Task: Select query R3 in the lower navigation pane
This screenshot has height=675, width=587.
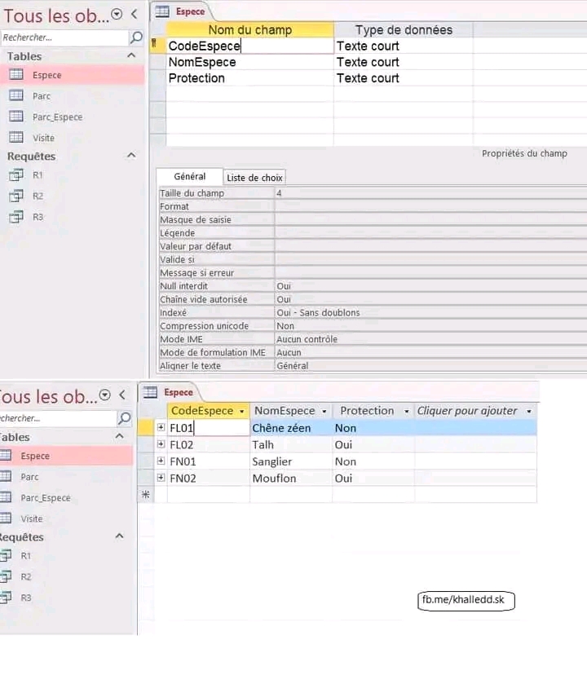Action: [x=26, y=598]
